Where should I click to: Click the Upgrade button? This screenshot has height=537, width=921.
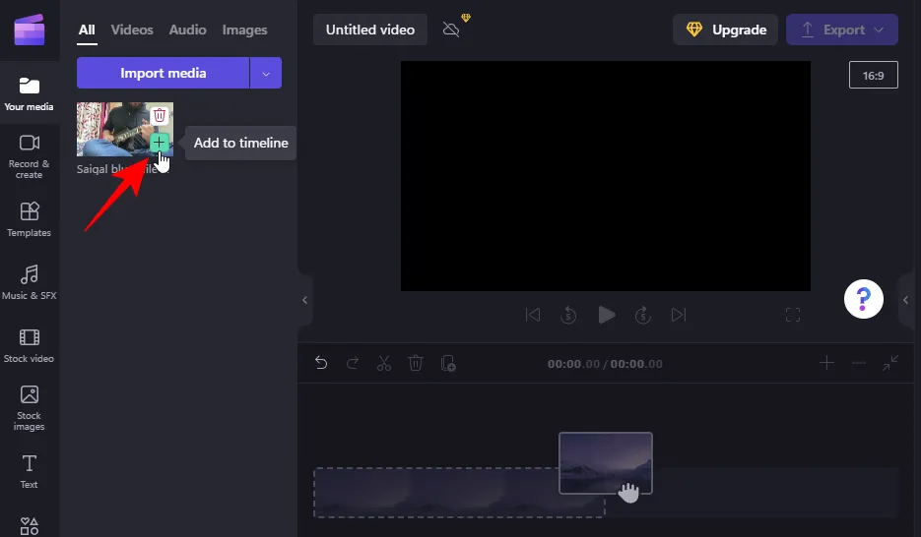point(726,30)
